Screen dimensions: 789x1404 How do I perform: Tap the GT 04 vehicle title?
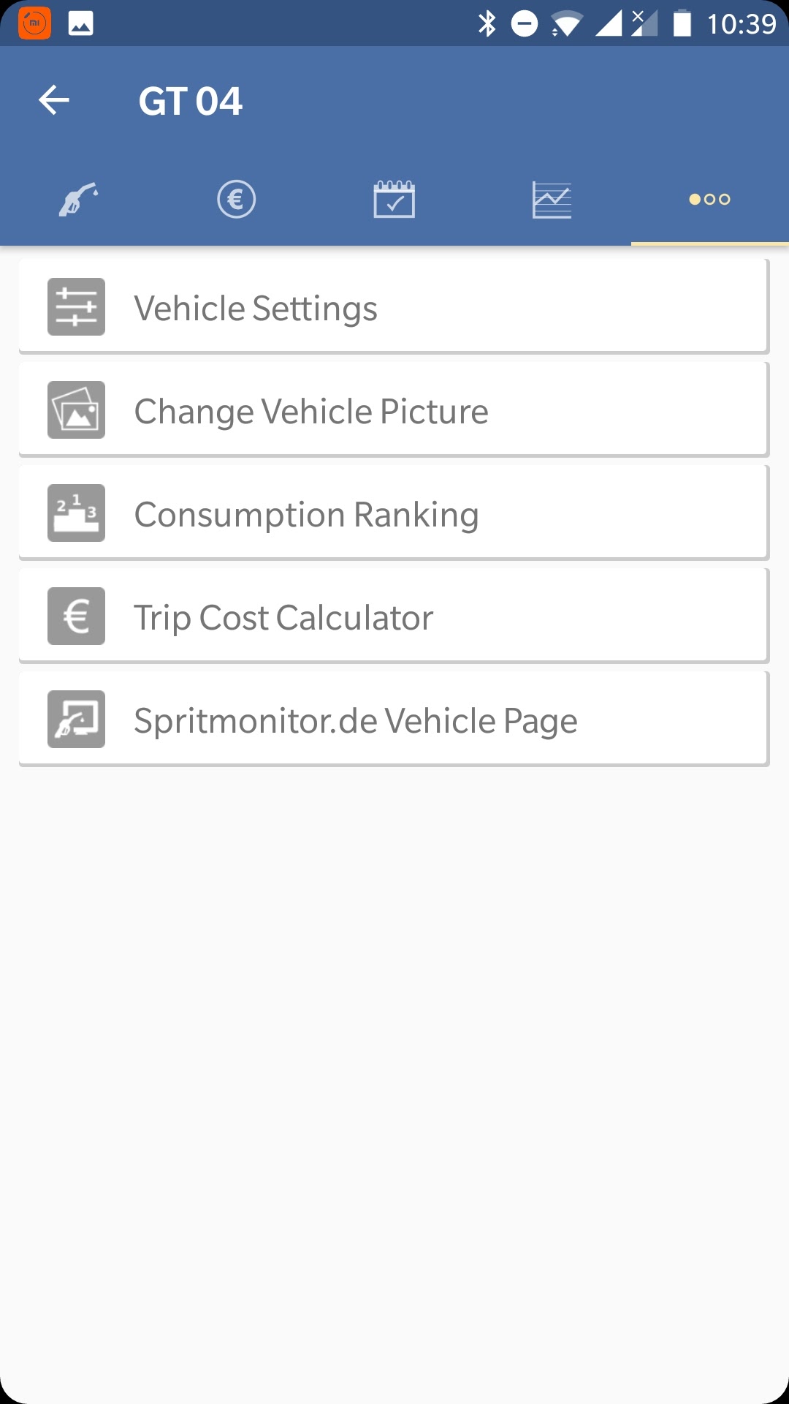[x=190, y=101]
